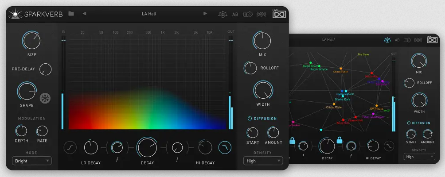Click the Width knob in front window
This screenshot has height=177, width=445.
263,91
